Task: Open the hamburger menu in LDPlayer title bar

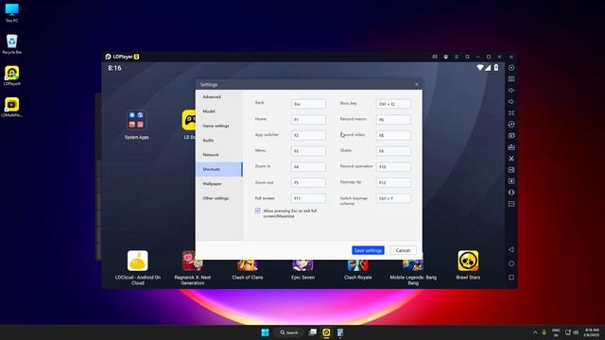Action: 457,57
